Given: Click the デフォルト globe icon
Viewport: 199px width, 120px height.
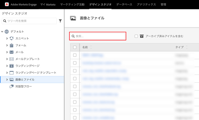Looking at the screenshot, I should point(7,32).
